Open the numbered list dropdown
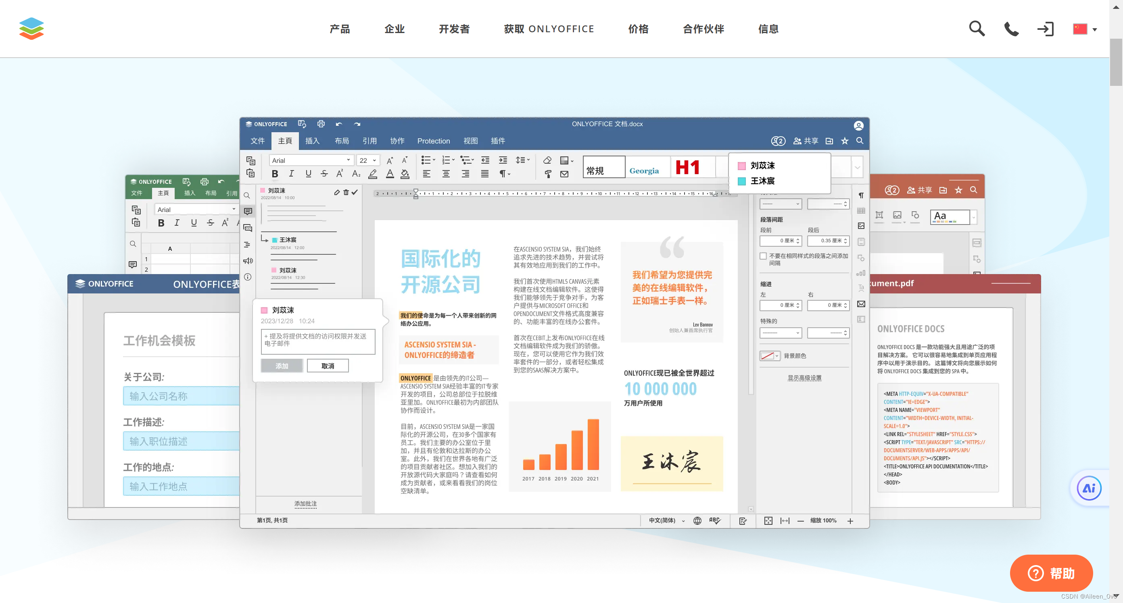The image size is (1123, 603). coord(448,160)
